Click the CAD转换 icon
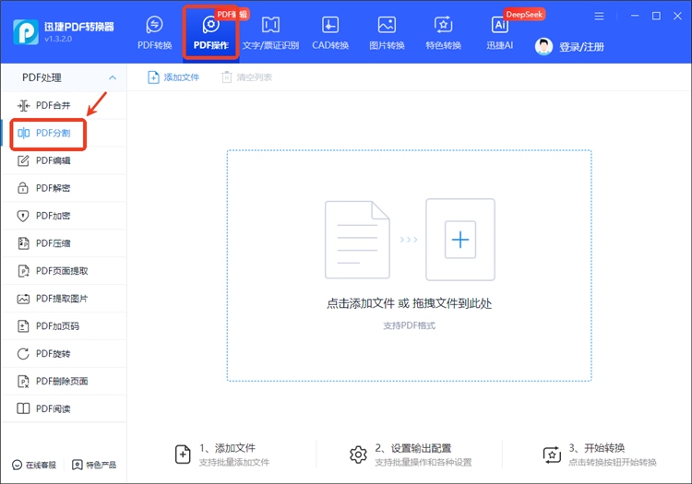The image size is (692, 484). (329, 32)
